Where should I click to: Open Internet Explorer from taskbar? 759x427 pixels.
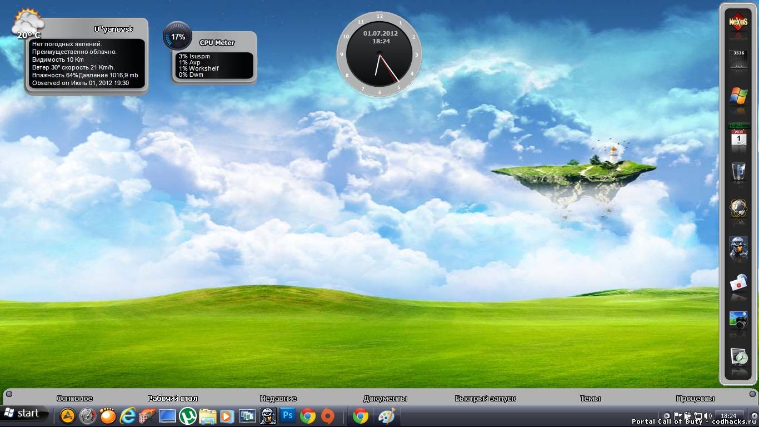(128, 416)
